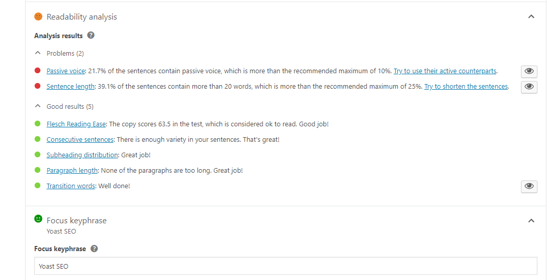Open the Subheading distribution link

coord(82,155)
